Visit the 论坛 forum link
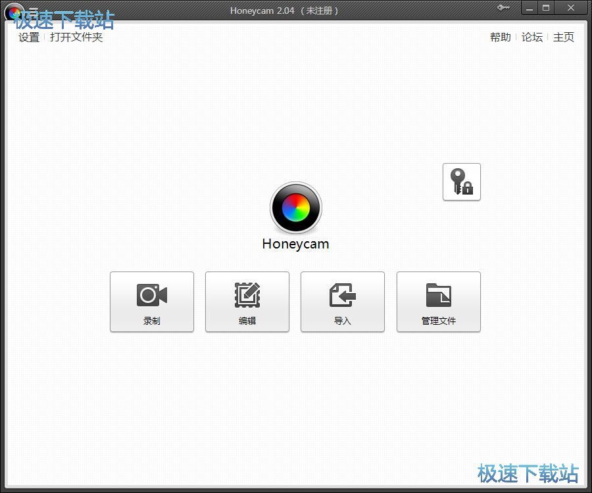The width and height of the screenshot is (592, 493). click(x=532, y=37)
